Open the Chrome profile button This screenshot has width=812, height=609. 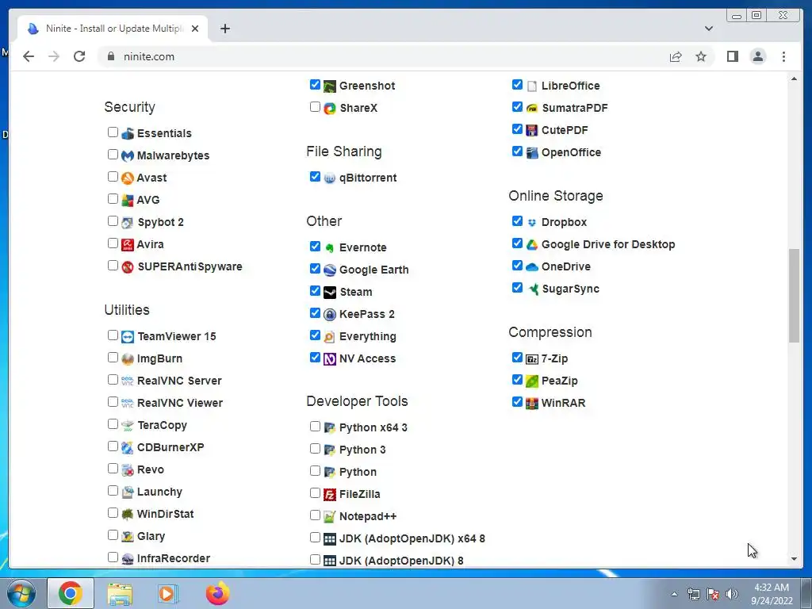point(757,56)
